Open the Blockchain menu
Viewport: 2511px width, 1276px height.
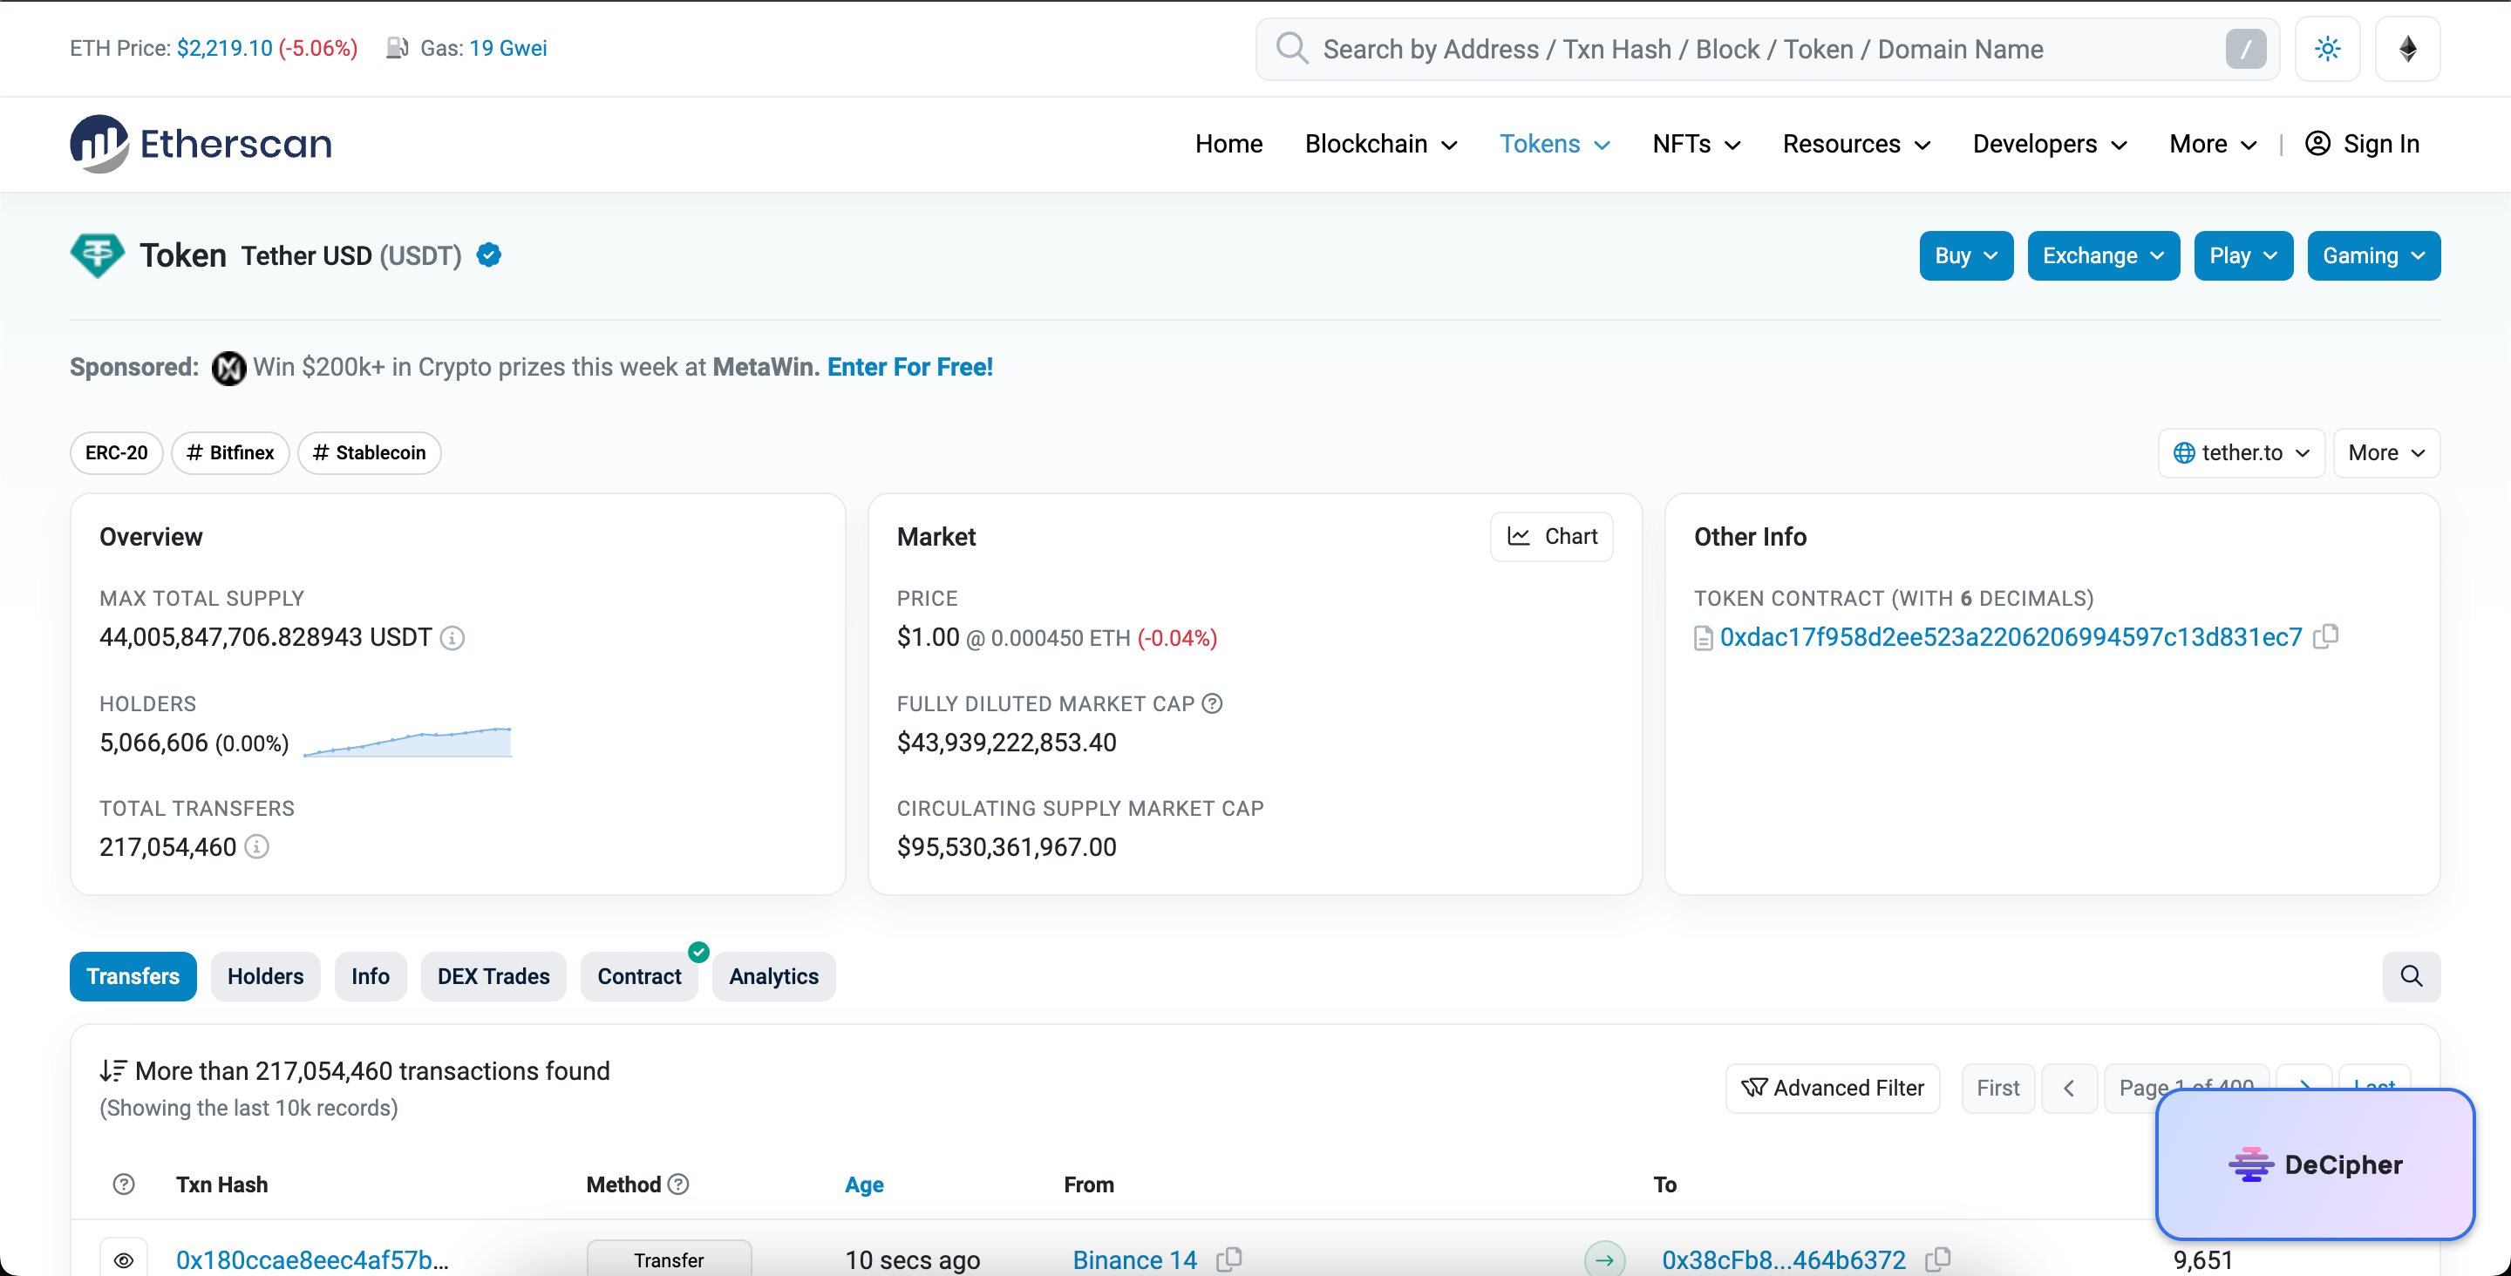(x=1380, y=143)
